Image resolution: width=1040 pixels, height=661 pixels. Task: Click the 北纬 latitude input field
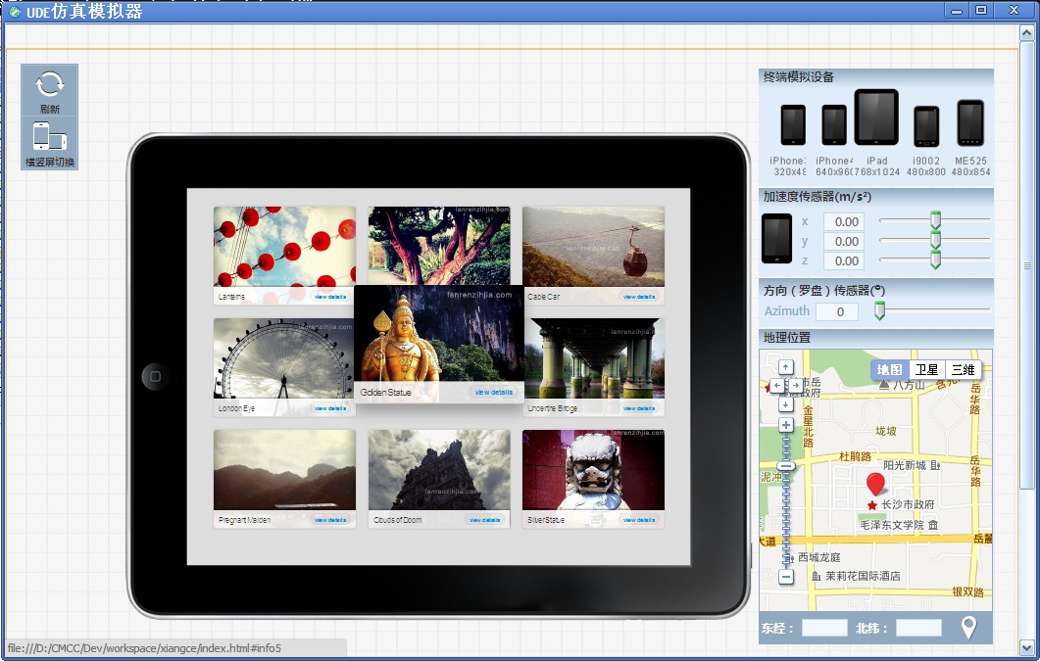click(918, 628)
